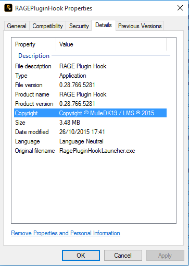Click the Cancel button
This screenshot has height=266, width=189.
[x=123, y=256]
